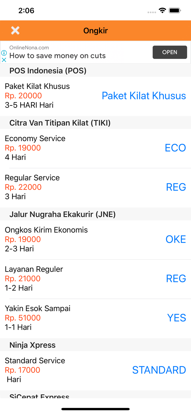Screen dimensions: 191x414
Task: Tap the Ongkir title bar label
Action: tap(95, 31)
